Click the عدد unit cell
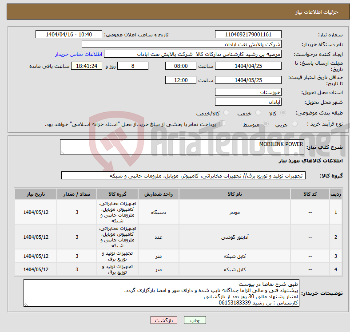This screenshot has height=332, width=350. click(x=159, y=237)
